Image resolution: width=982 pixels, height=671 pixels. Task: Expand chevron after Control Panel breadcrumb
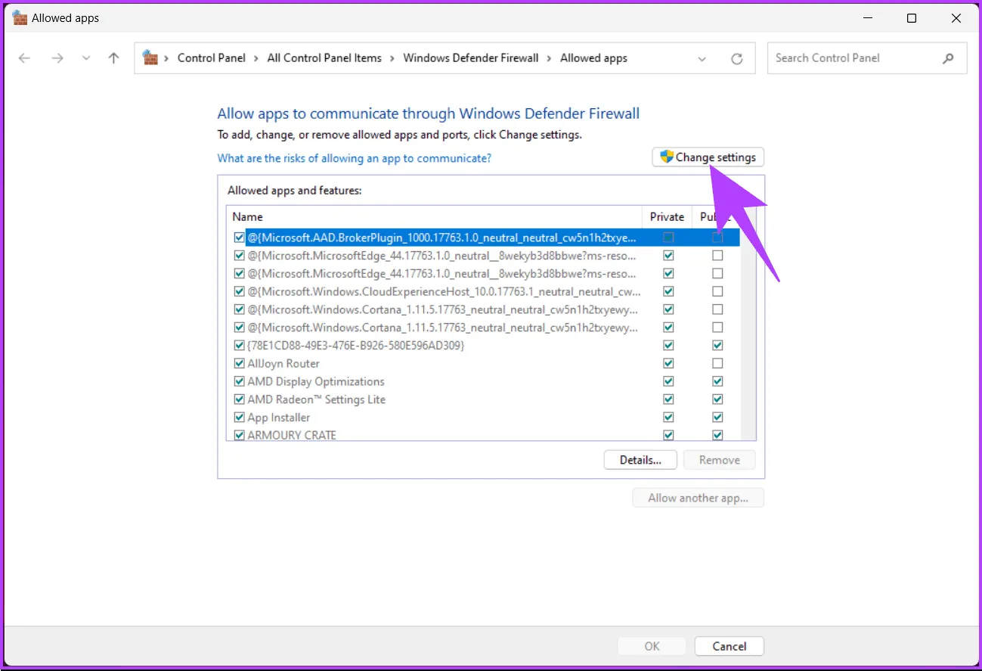click(x=256, y=58)
